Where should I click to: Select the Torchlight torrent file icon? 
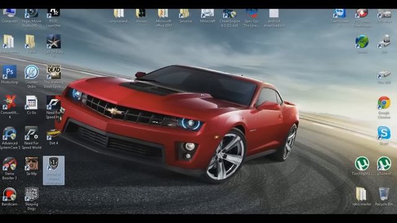point(362,166)
